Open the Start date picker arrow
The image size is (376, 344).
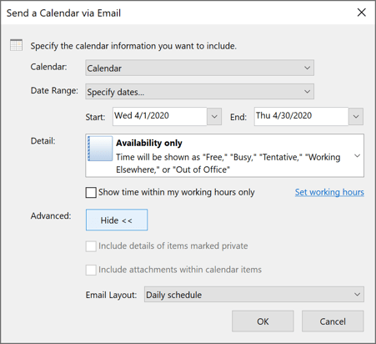coord(214,117)
